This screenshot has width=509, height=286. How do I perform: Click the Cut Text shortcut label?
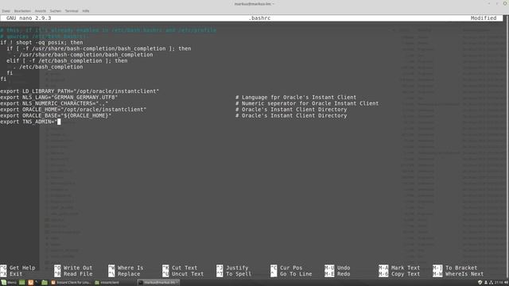(x=185, y=268)
